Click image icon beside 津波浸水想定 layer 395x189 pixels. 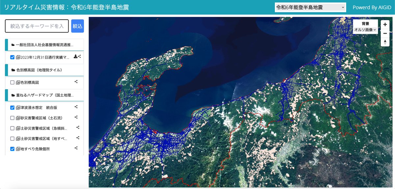pos(18,107)
